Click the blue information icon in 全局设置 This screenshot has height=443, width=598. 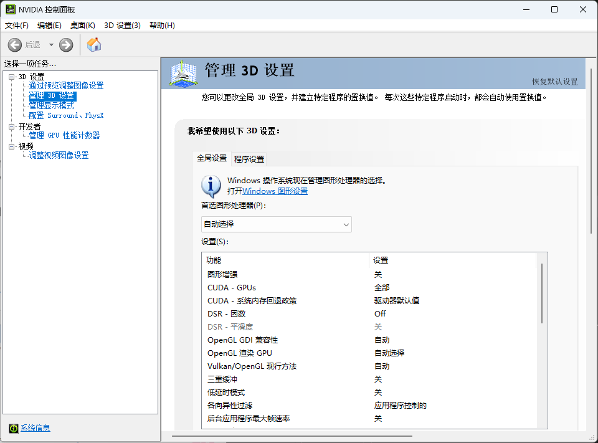click(x=211, y=186)
